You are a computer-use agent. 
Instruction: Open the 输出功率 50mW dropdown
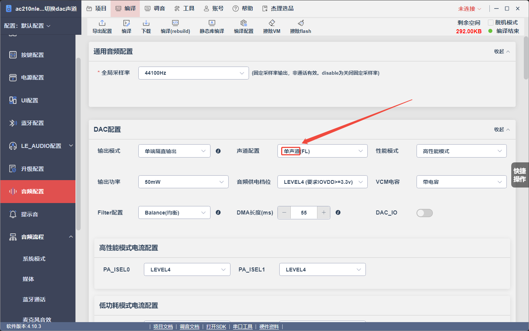tap(183, 182)
